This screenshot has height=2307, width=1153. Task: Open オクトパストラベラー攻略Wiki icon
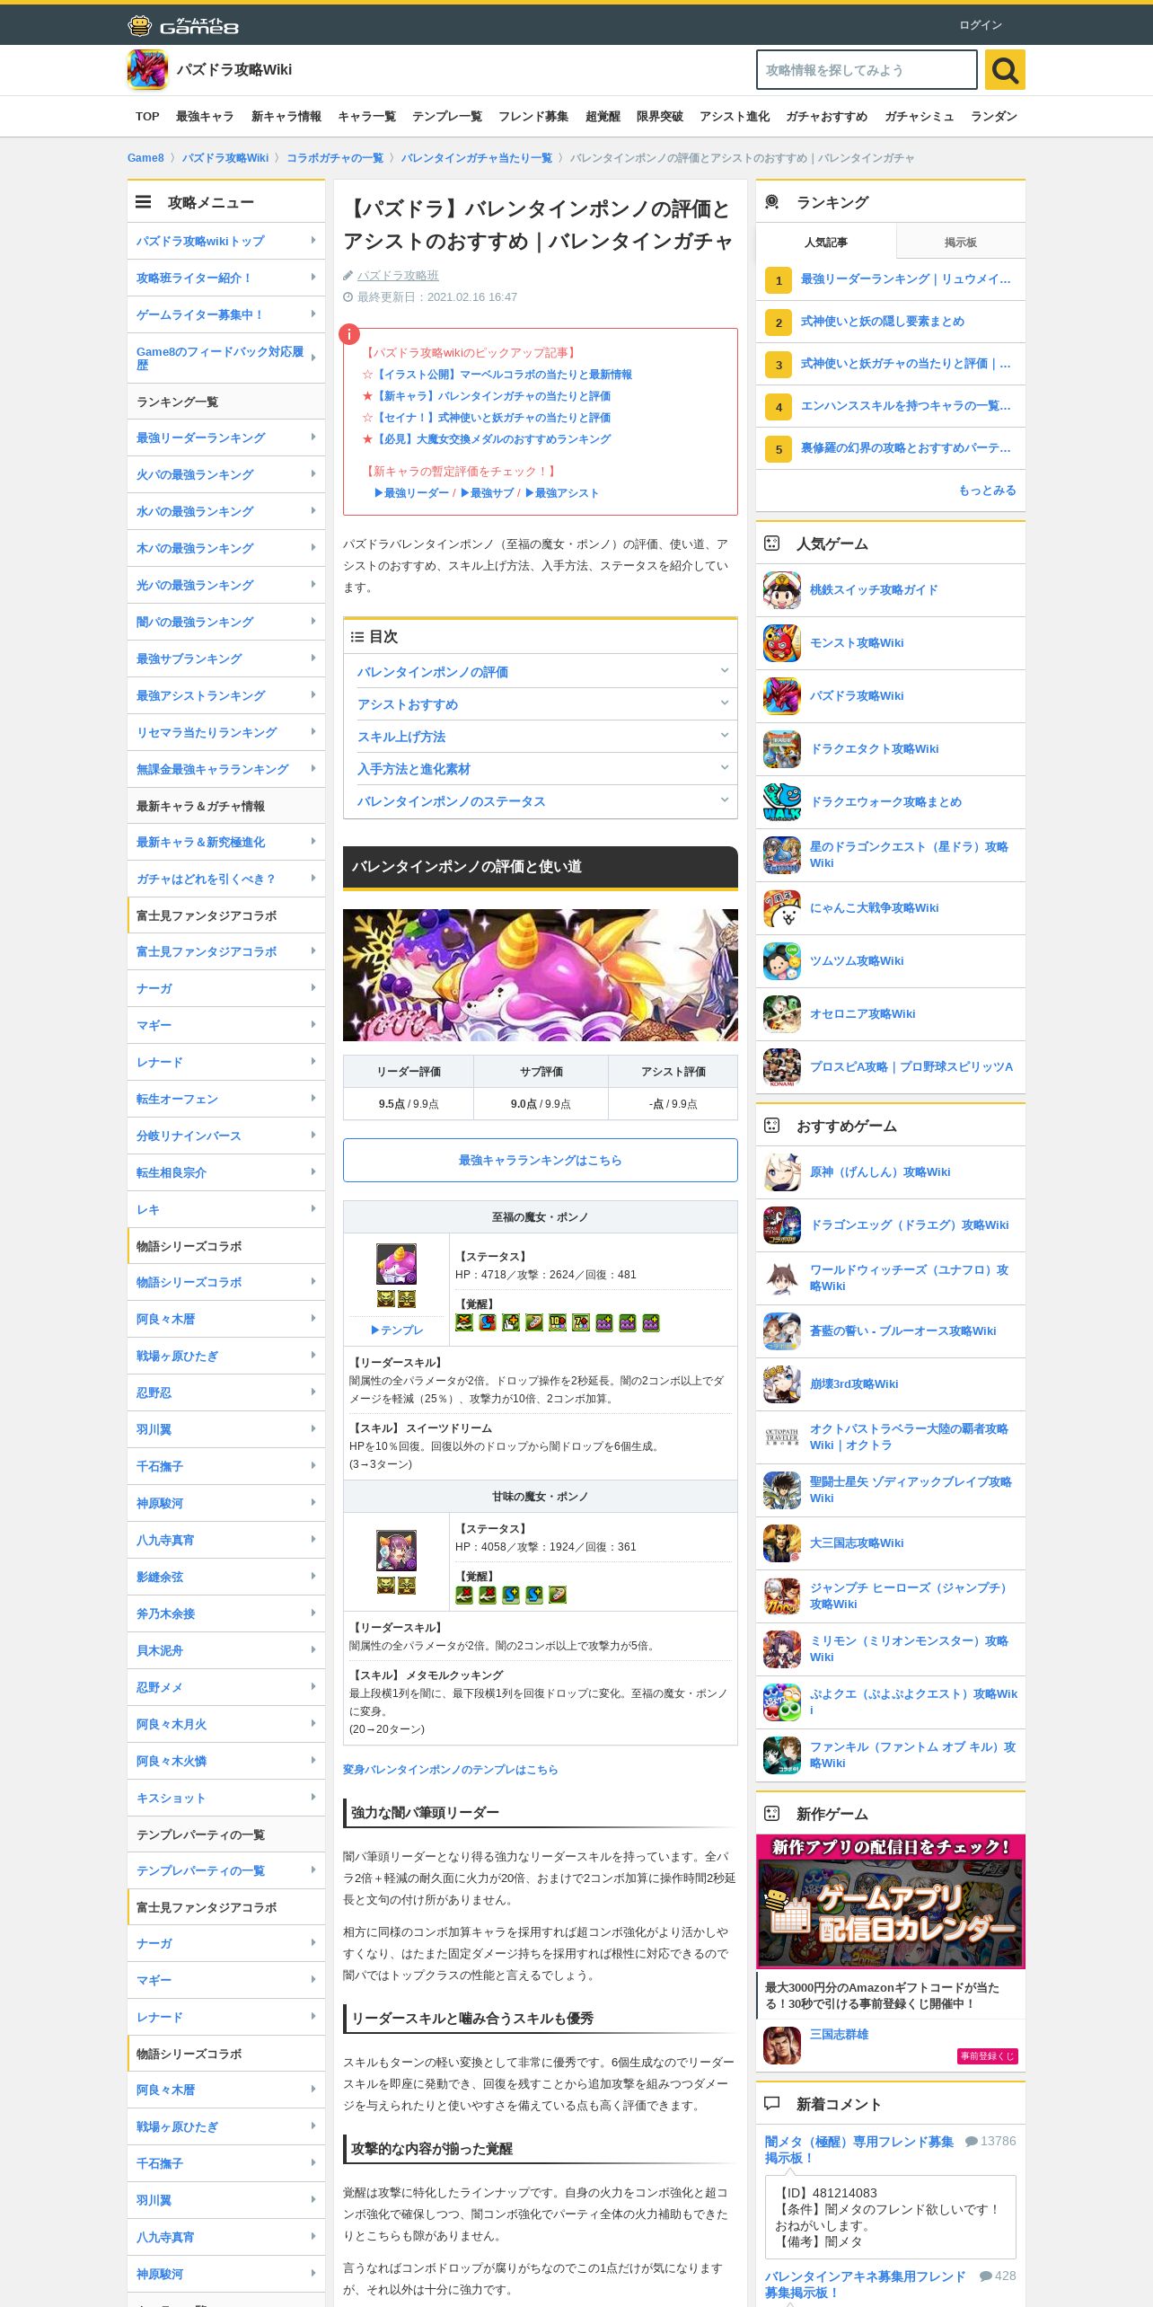(781, 1437)
